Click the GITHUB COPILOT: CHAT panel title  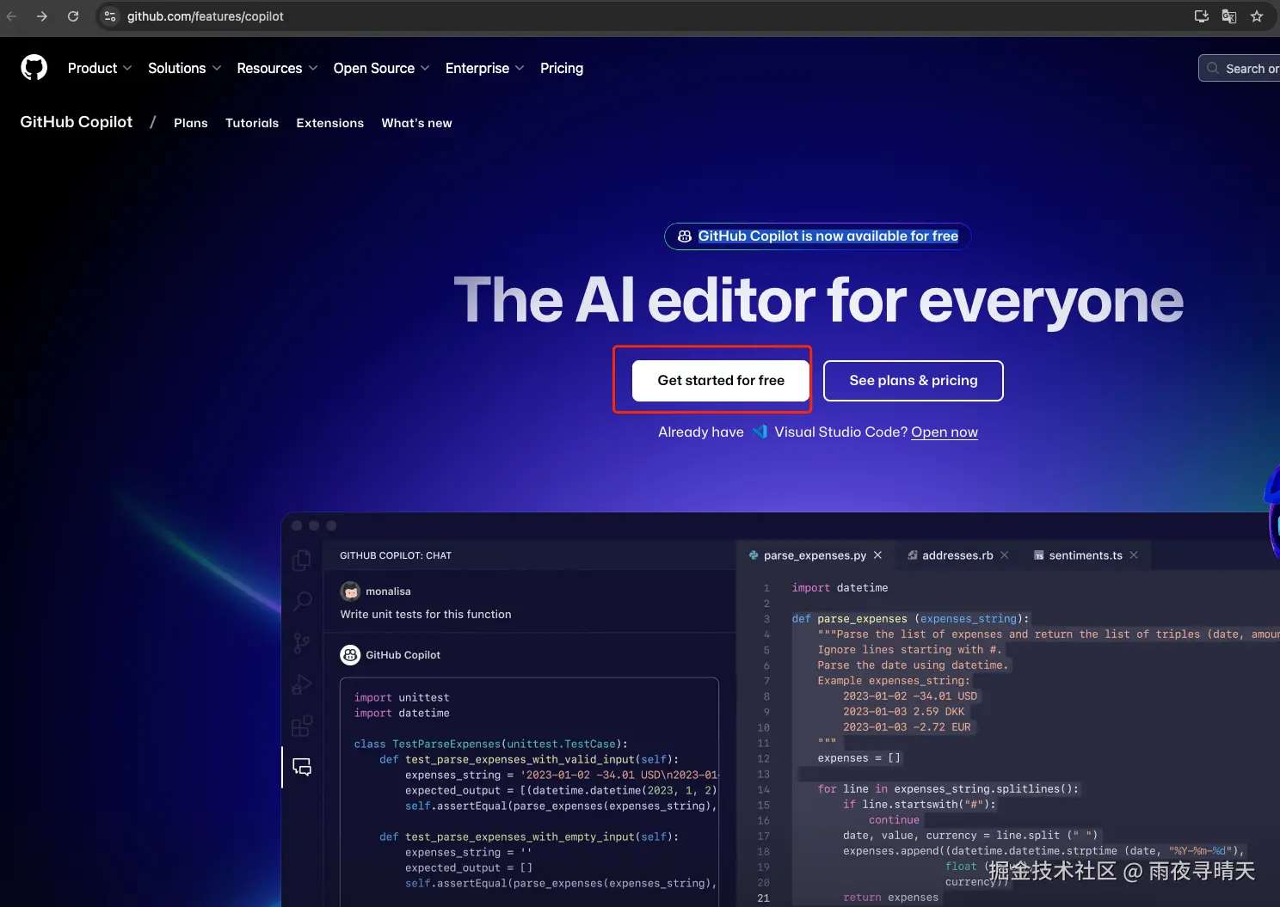point(396,555)
